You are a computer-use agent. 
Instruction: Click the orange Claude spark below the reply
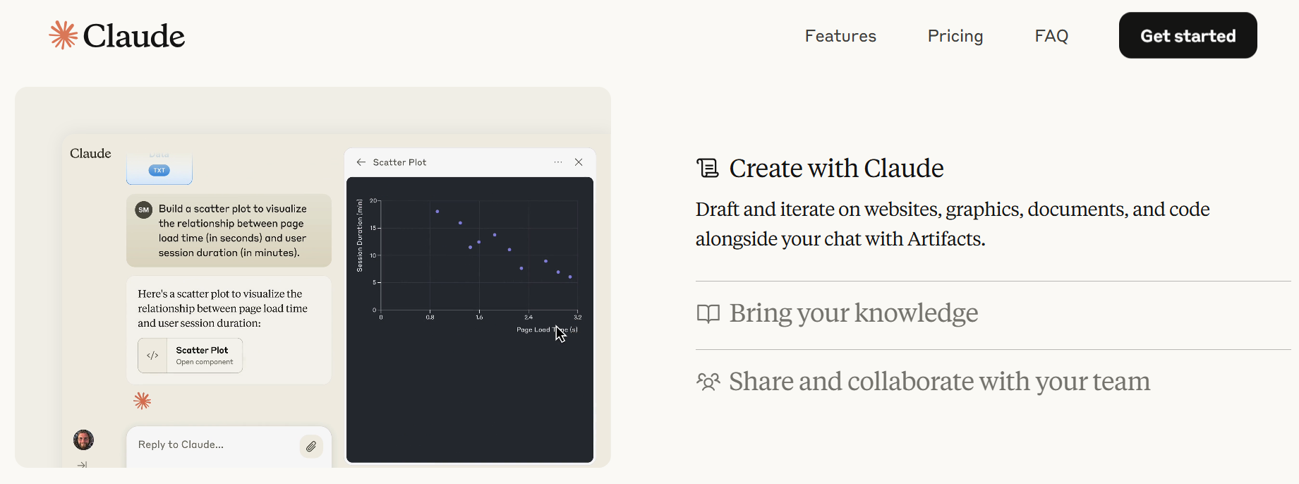click(143, 401)
